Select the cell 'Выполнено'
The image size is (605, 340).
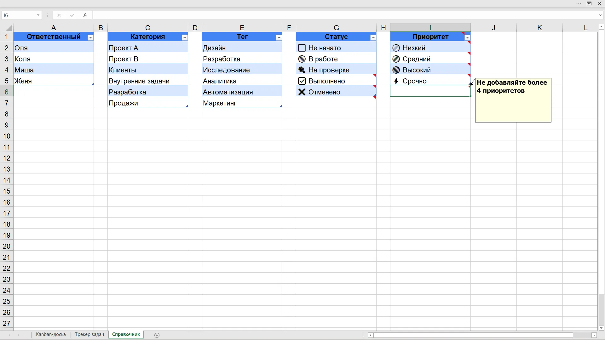[336, 81]
